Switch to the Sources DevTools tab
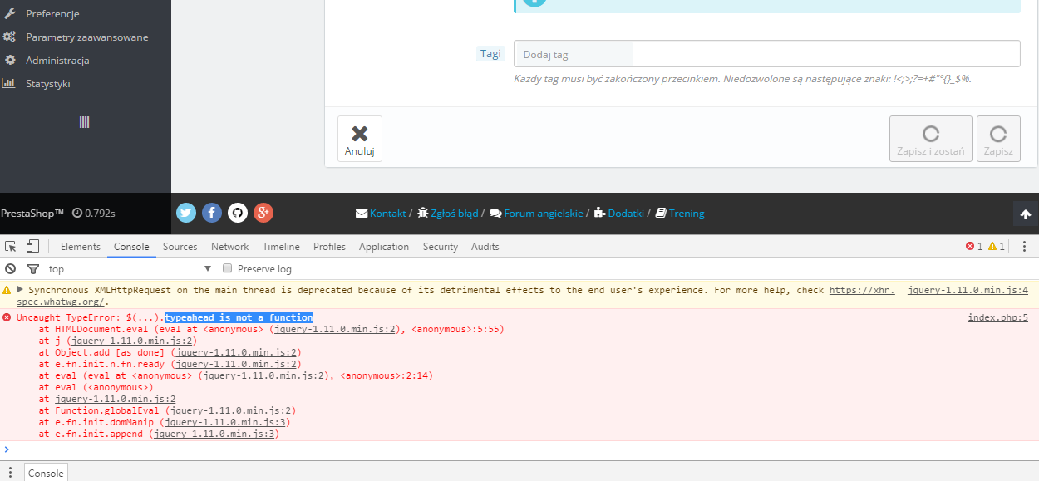Screen dimensions: 1039x481 pos(180,247)
